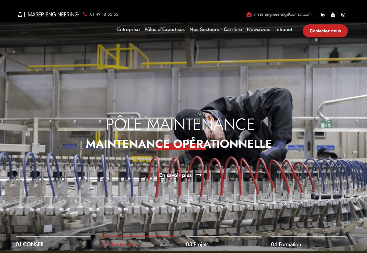Click the phone number 01 49 18 55 55
Viewport: 367px width, 253px height.
coord(104,14)
